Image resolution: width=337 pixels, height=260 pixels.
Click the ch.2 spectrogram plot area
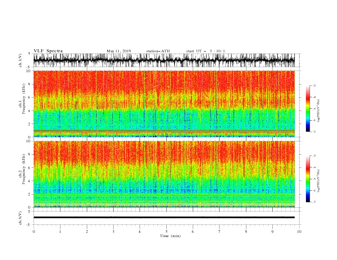(164, 174)
